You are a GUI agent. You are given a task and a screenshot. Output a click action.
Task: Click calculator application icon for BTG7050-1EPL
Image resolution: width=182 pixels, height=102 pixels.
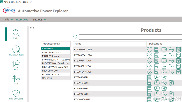coord(150,77)
